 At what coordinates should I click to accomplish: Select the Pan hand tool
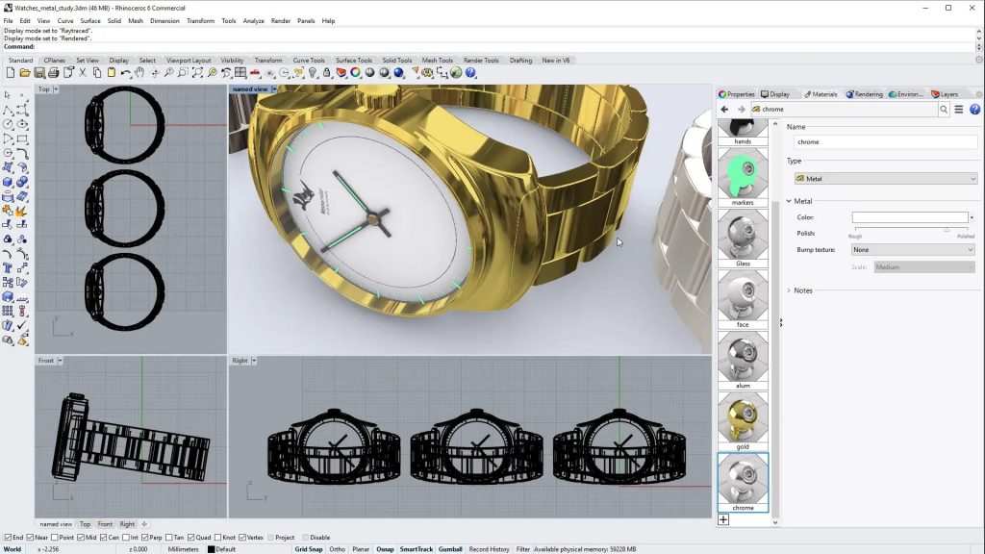click(140, 73)
